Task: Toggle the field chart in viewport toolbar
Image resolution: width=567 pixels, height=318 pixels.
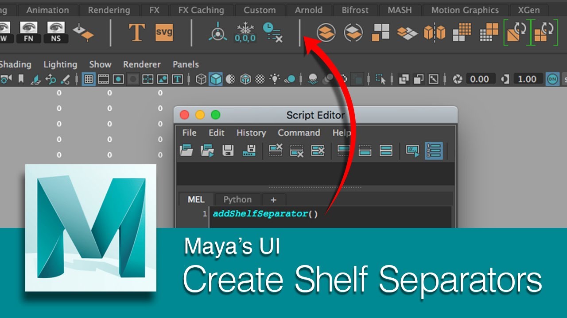Action: click(x=148, y=79)
